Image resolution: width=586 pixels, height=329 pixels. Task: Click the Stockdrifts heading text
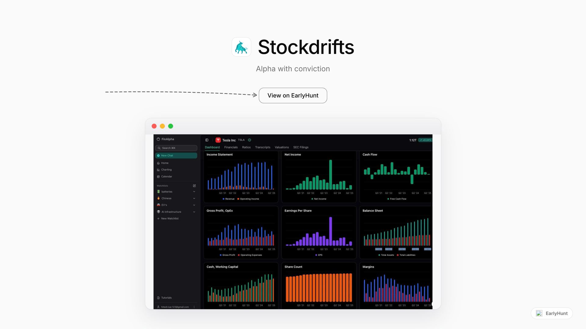coord(306,47)
